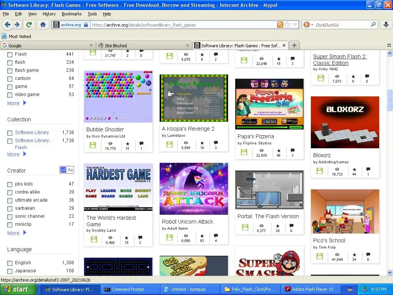Image resolution: width=393 pixels, height=295 pixels.
Task: Run search with the magnifier icon
Action: (373, 25)
